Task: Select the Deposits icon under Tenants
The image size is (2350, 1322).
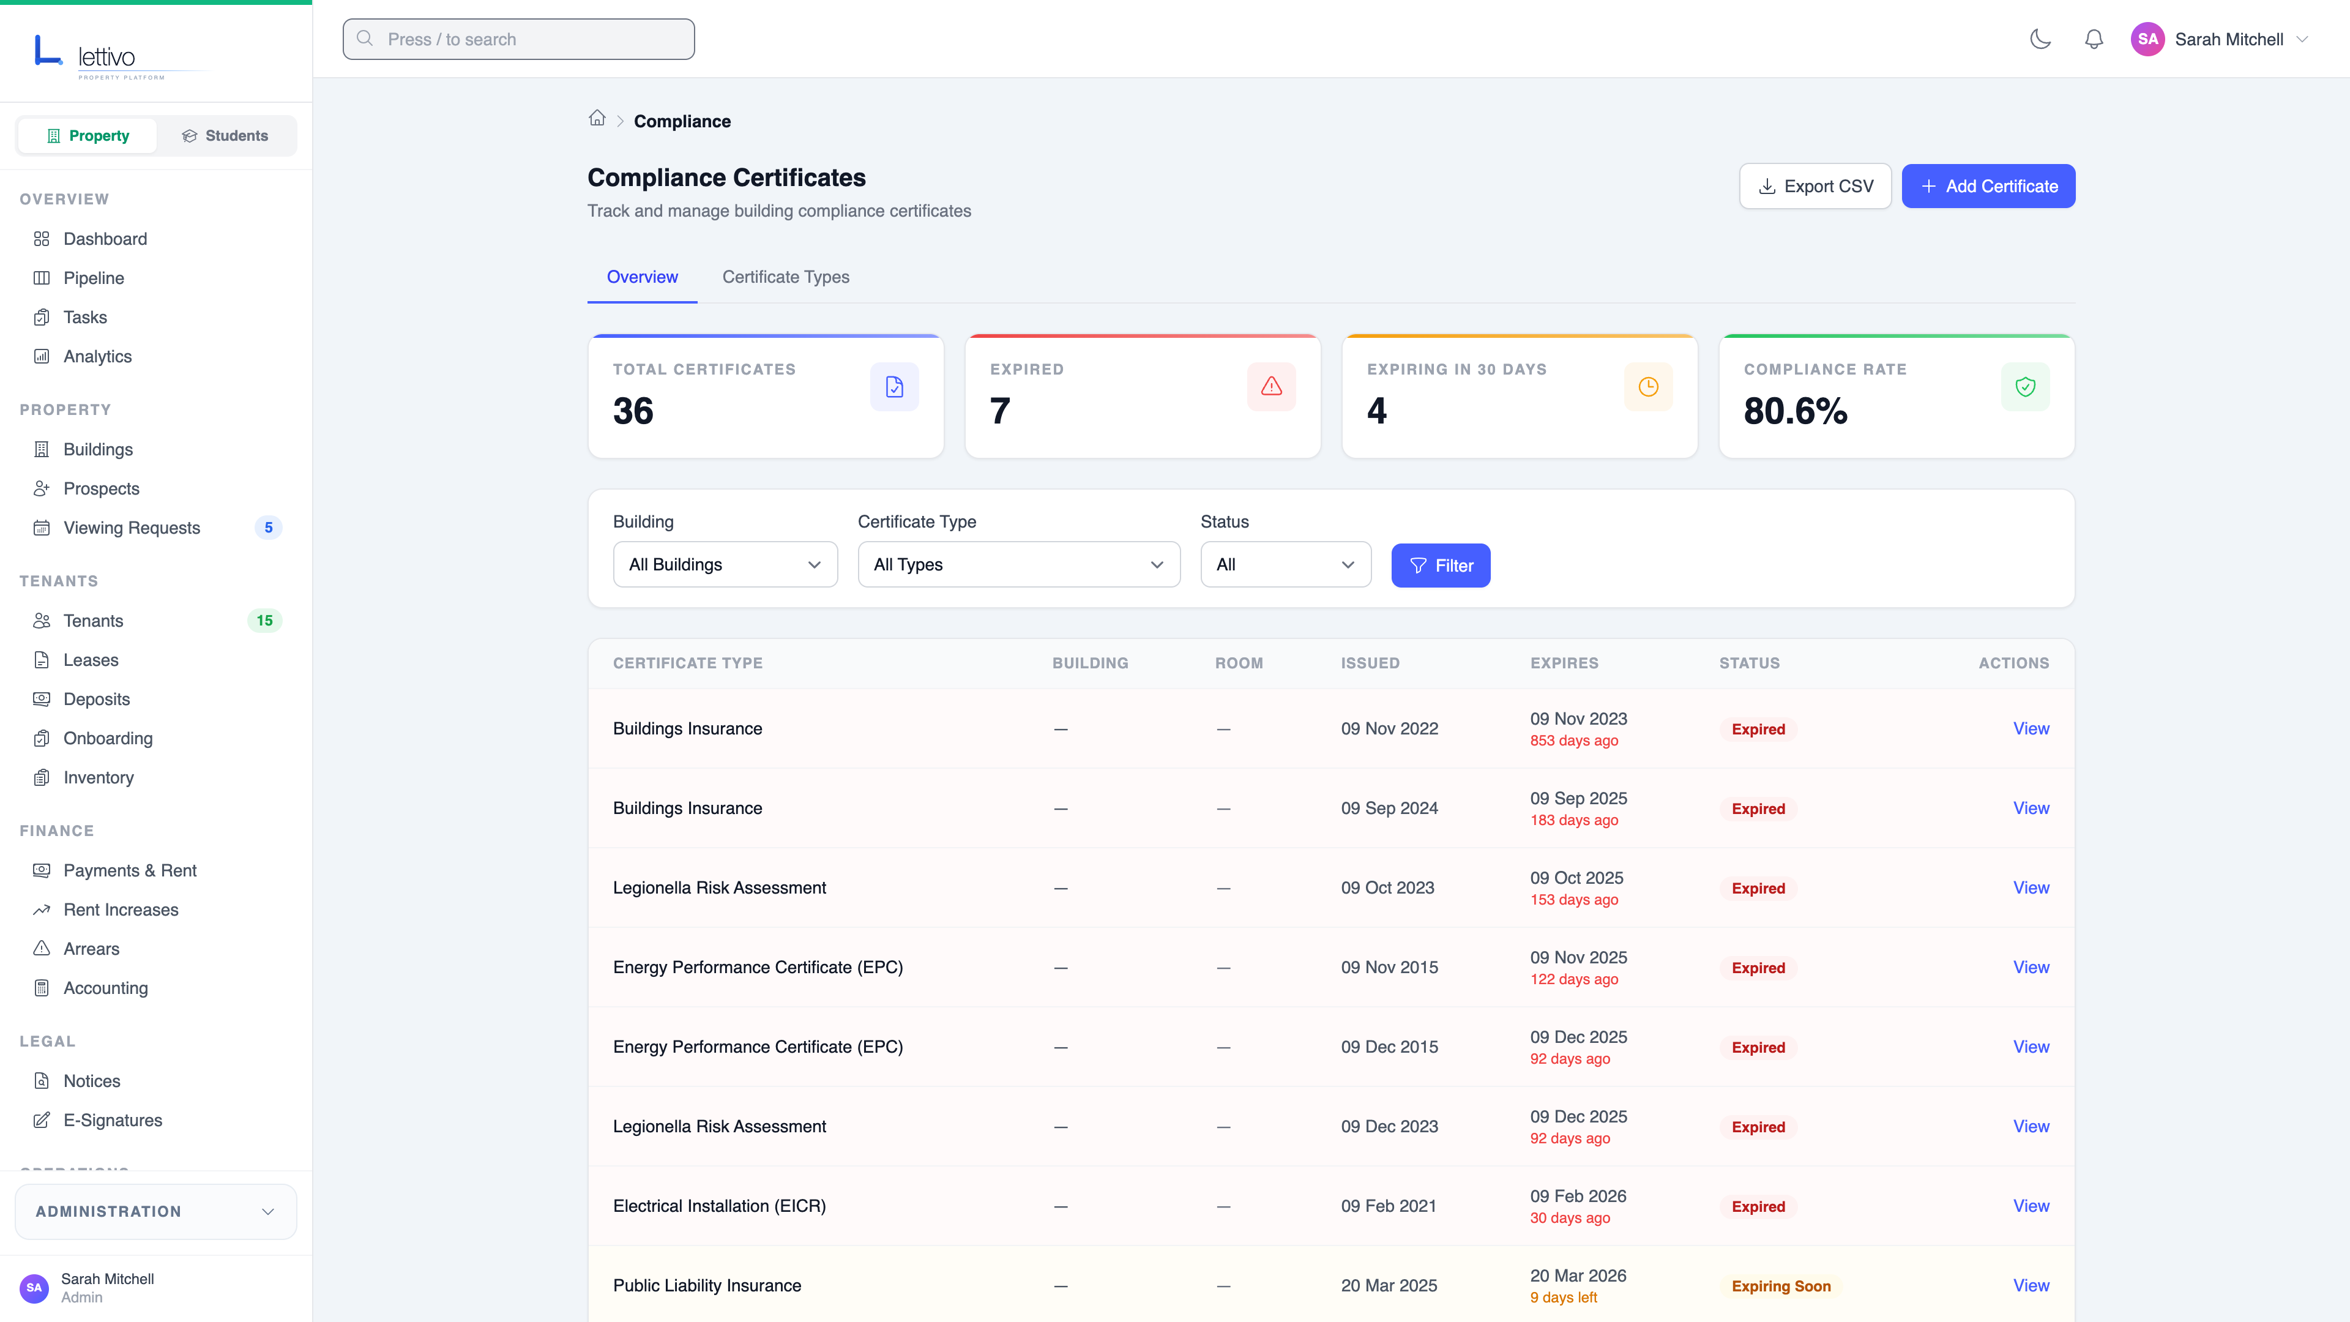Action: click(x=42, y=699)
